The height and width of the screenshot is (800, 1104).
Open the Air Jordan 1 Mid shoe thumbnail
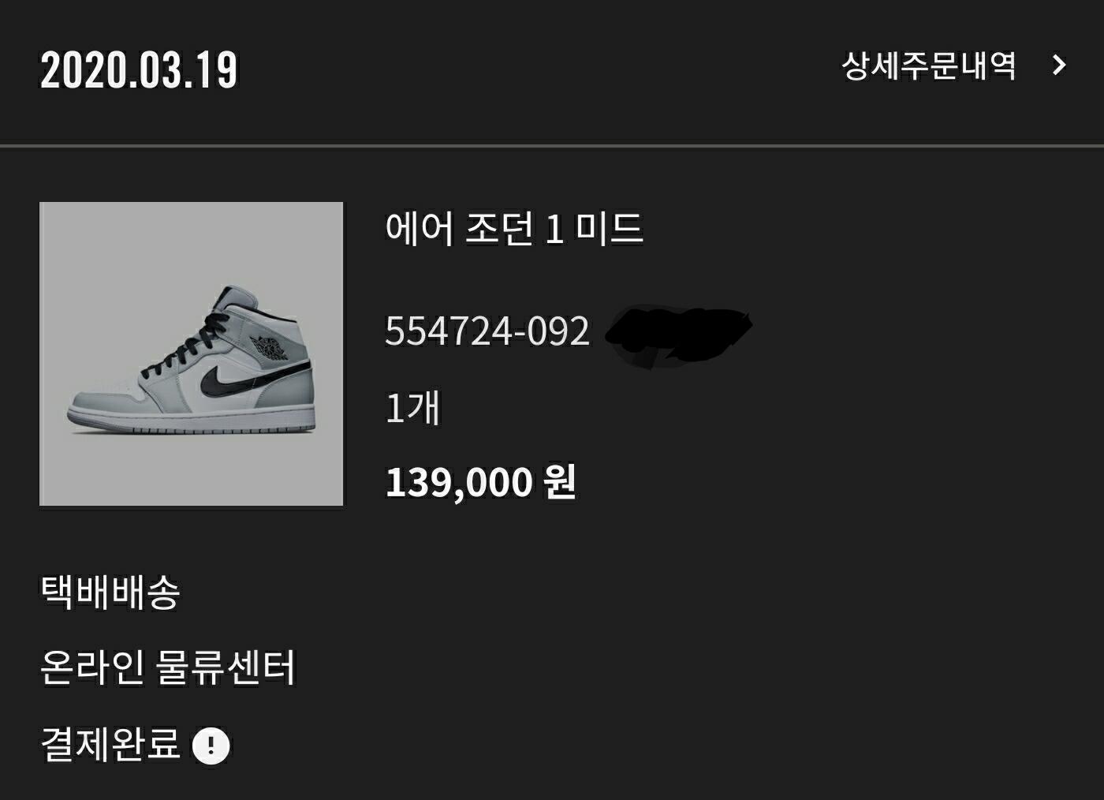pos(192,353)
